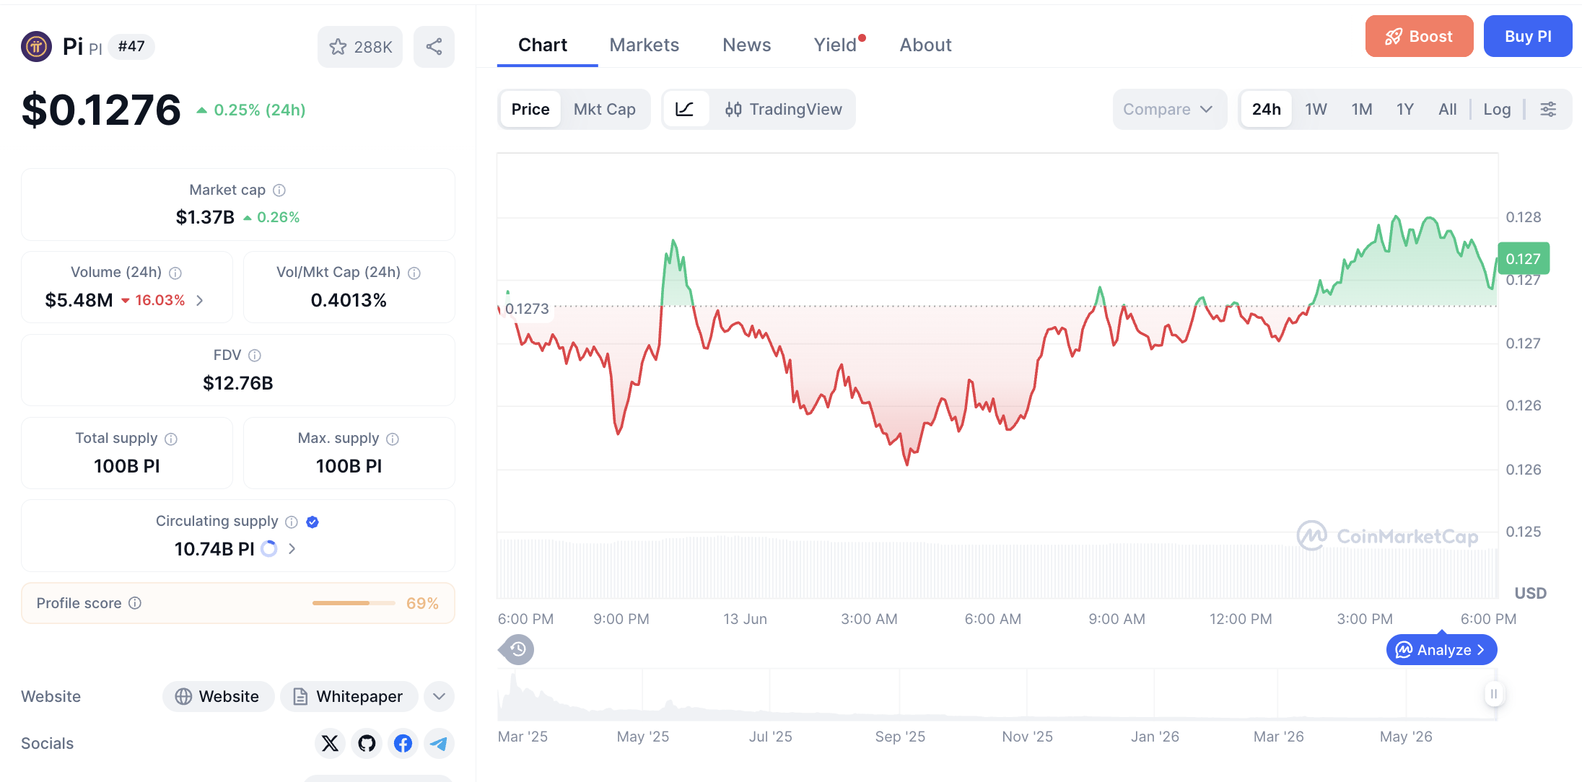The height and width of the screenshot is (782, 1582).
Task: Set chart range to 24h
Action: [1267, 110]
